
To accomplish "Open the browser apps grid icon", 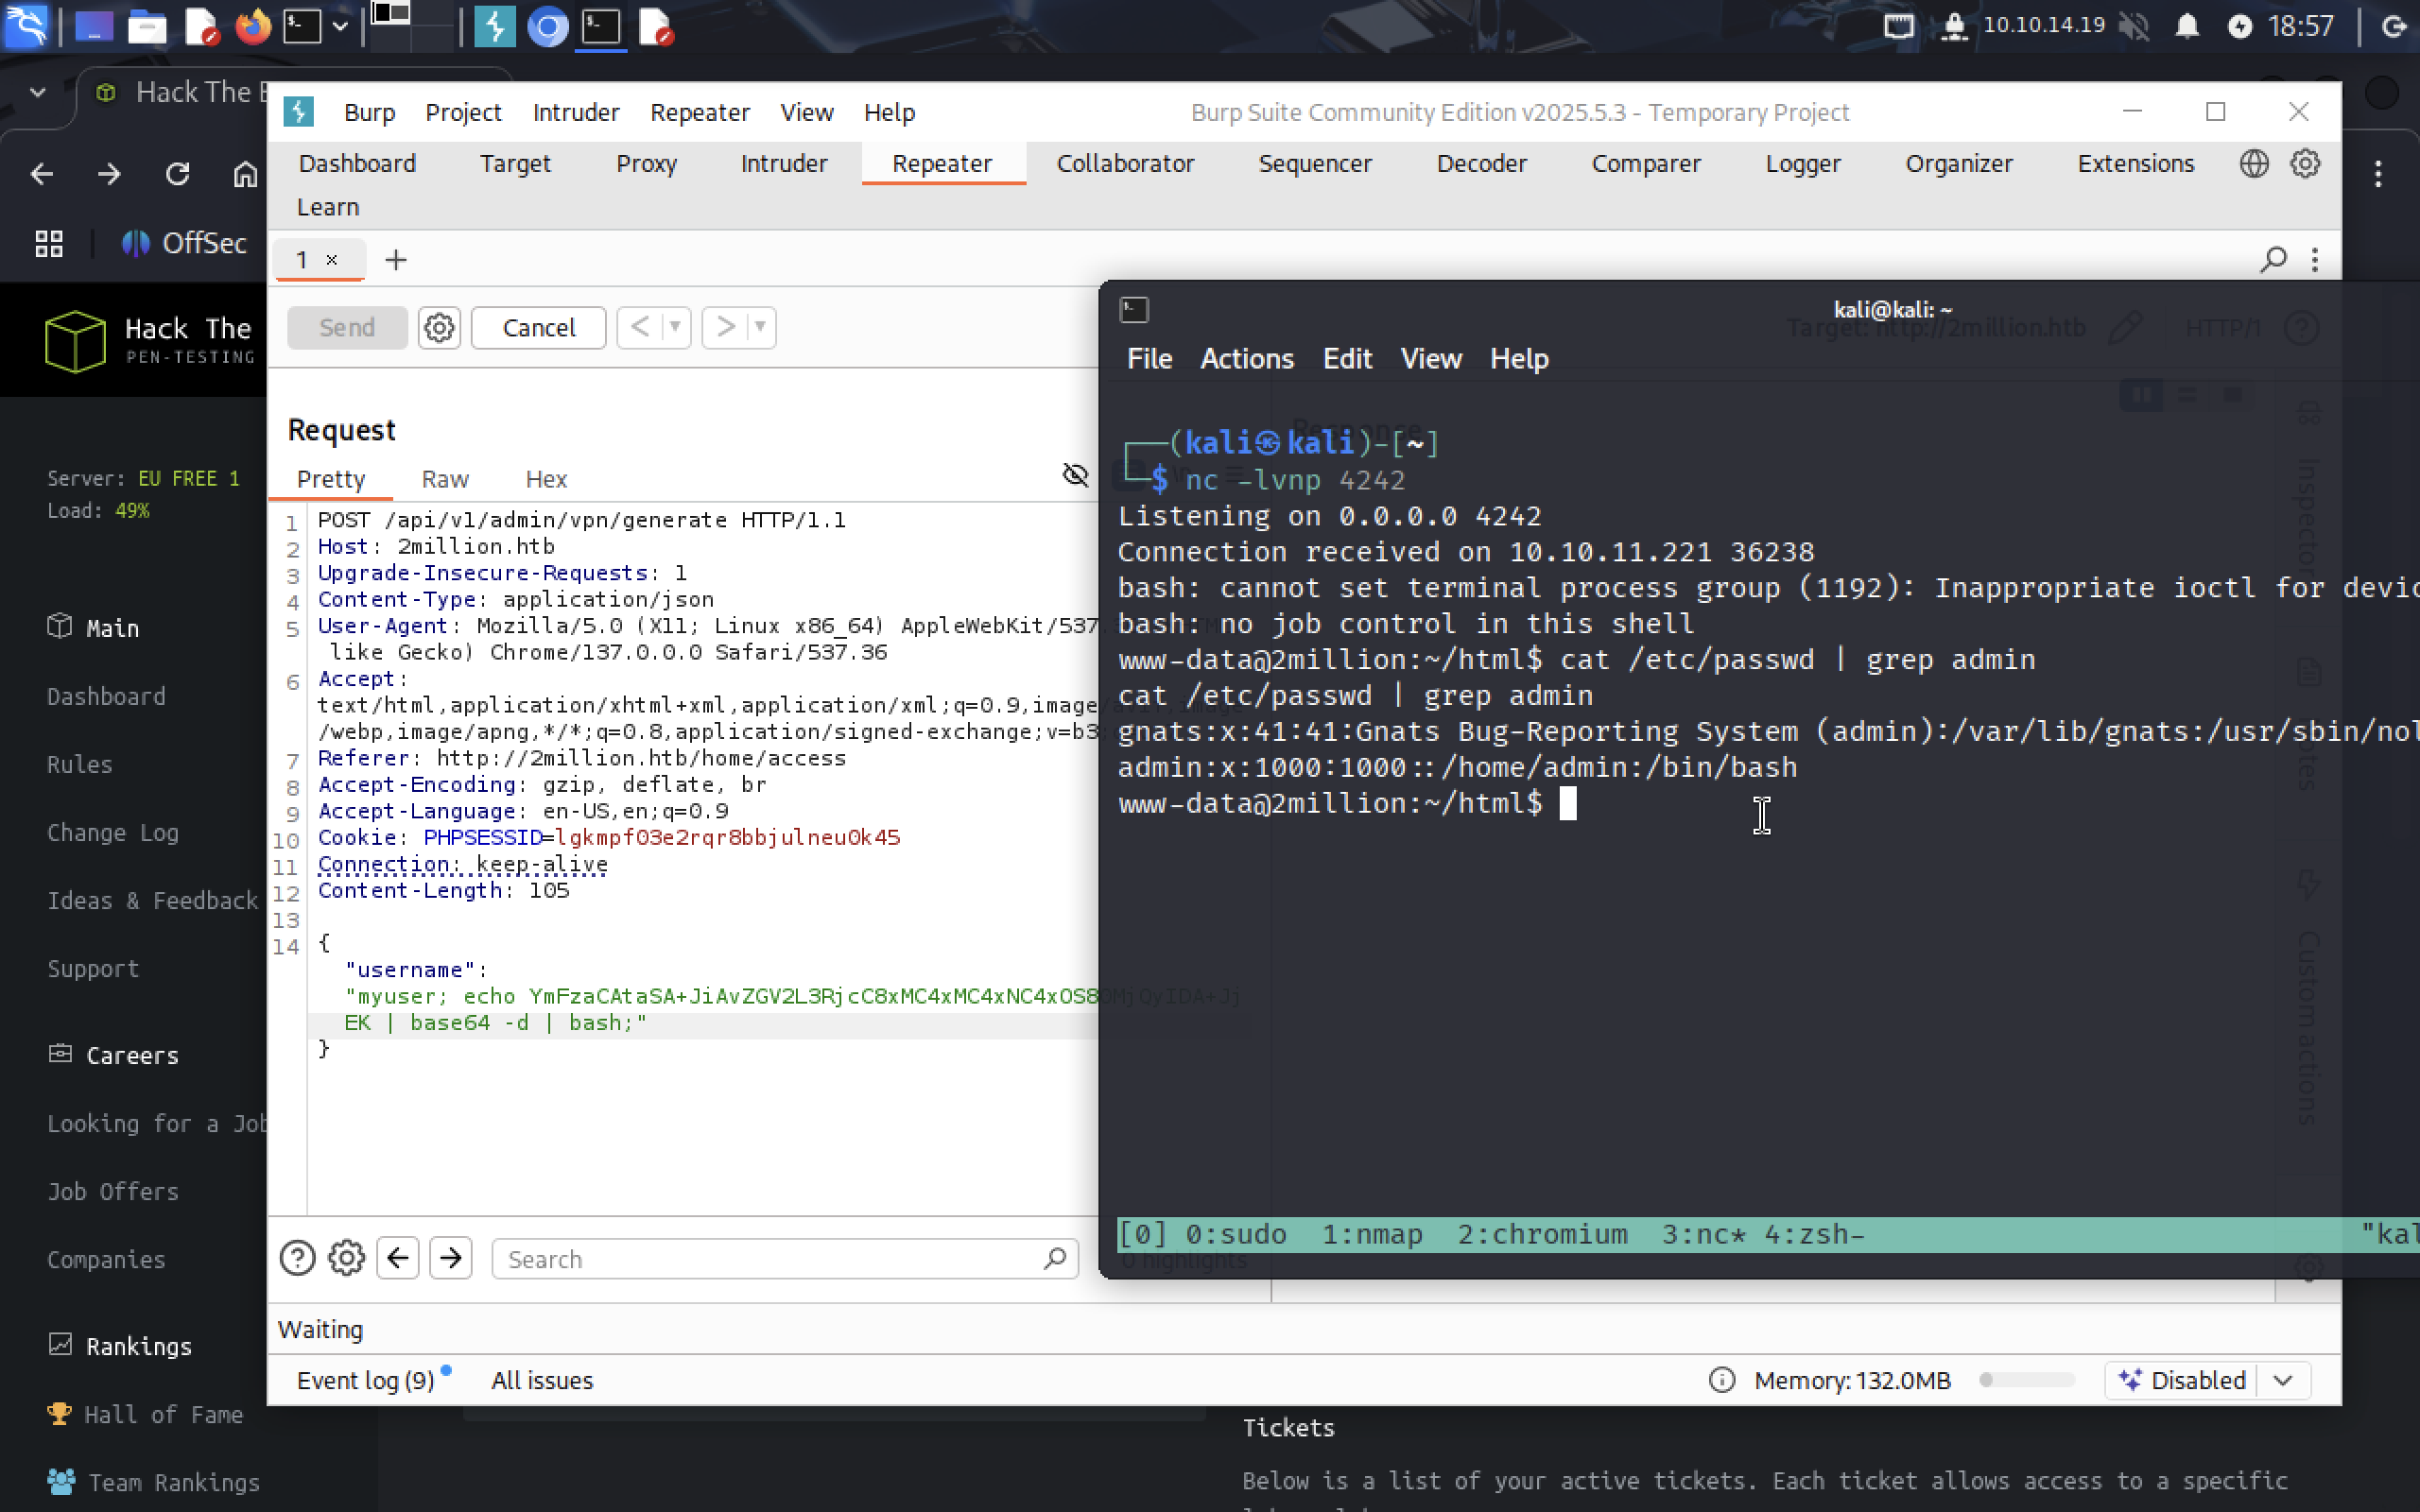I will (x=49, y=243).
